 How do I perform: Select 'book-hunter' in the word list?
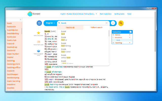point(13,54)
